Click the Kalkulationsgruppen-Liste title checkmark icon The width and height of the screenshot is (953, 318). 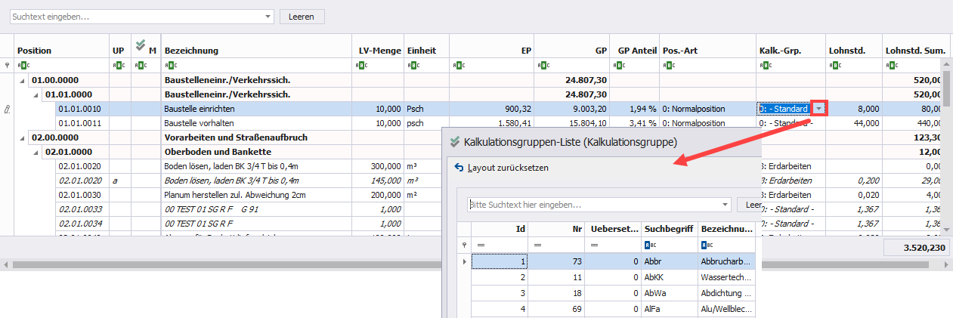click(x=454, y=141)
